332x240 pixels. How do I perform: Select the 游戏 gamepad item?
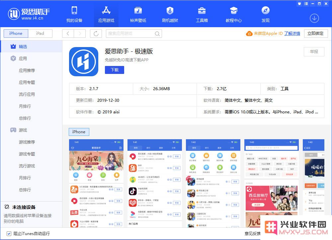(31, 130)
